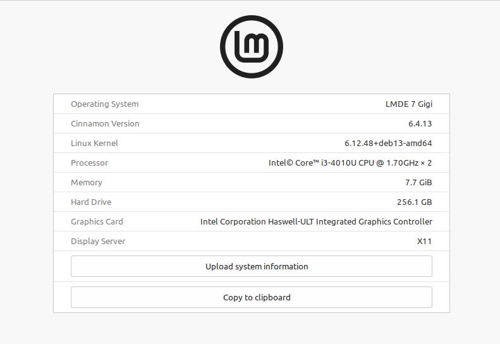Click the 7.7 GiB memory value
The width and height of the screenshot is (500, 344).
418,183
